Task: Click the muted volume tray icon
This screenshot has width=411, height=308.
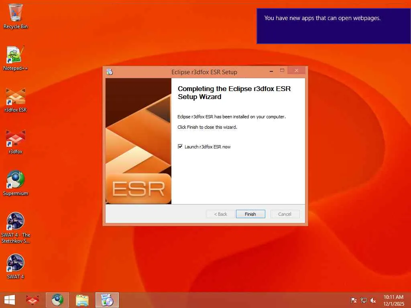Action: [x=373, y=300]
